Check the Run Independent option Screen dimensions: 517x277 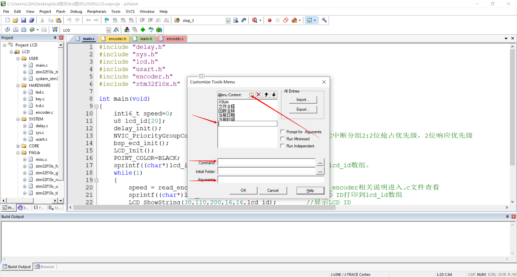282,146
